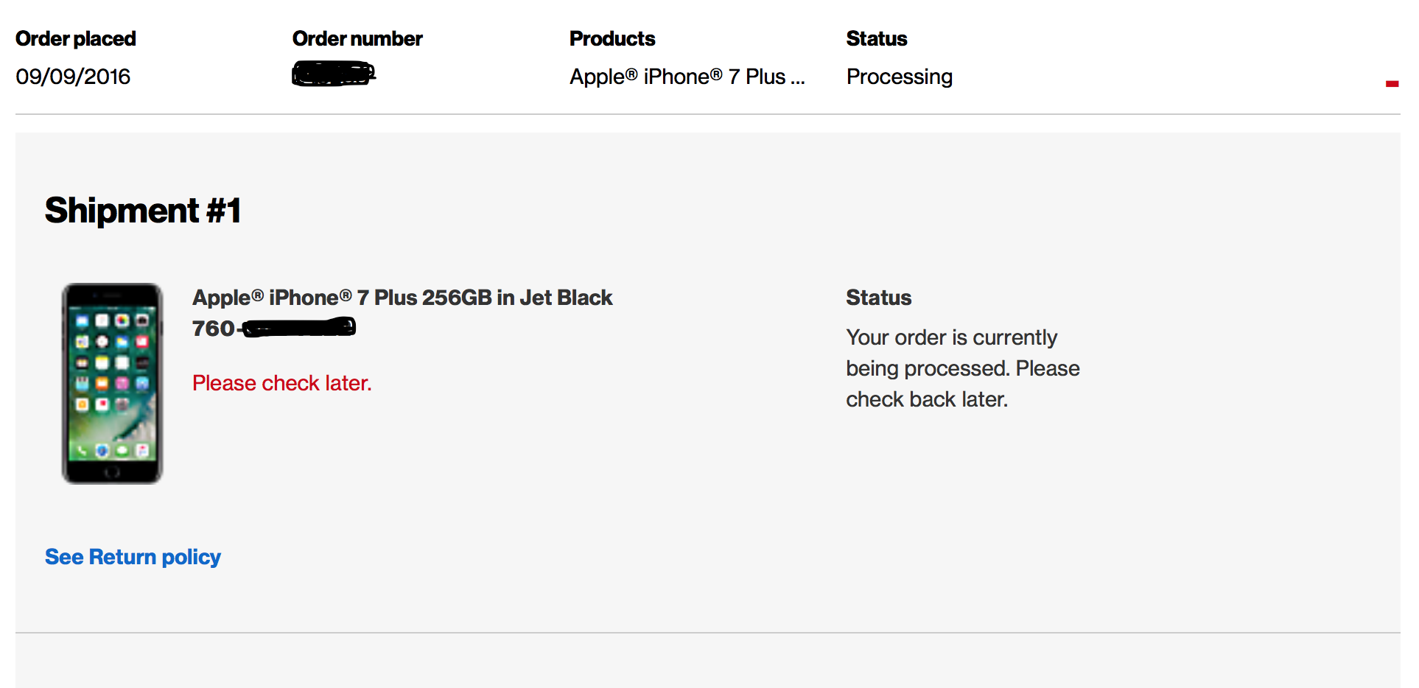Click the words Jet Black in the product title
1419x688 pixels.
coord(566,298)
